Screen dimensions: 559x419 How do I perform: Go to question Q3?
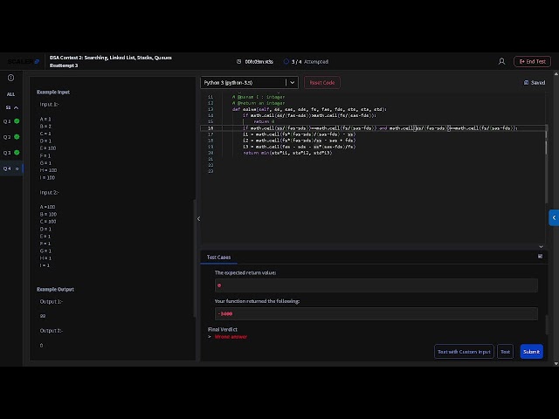point(11,153)
